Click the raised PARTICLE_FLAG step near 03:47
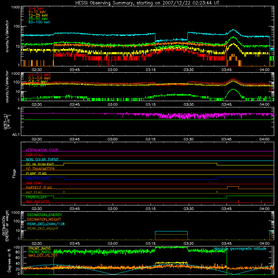 tap(233, 187)
